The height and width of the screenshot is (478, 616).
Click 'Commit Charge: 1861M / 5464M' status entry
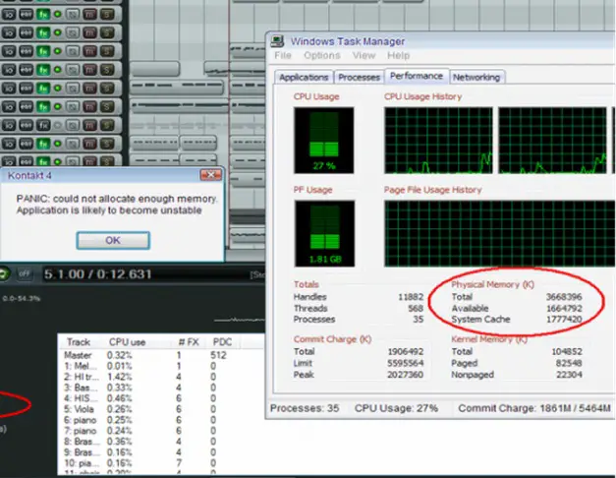(x=534, y=408)
